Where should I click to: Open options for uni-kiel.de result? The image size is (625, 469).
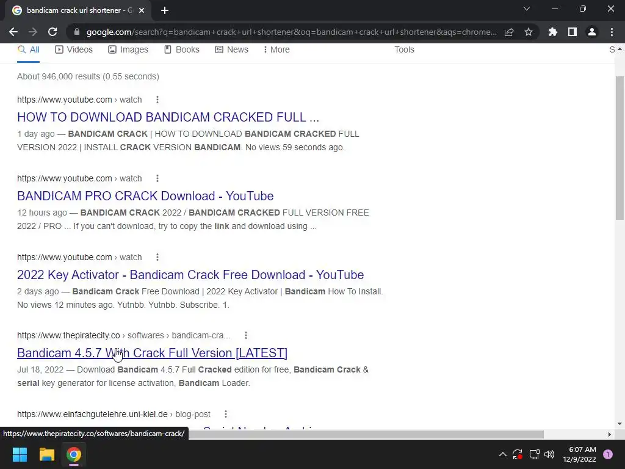[x=226, y=414]
